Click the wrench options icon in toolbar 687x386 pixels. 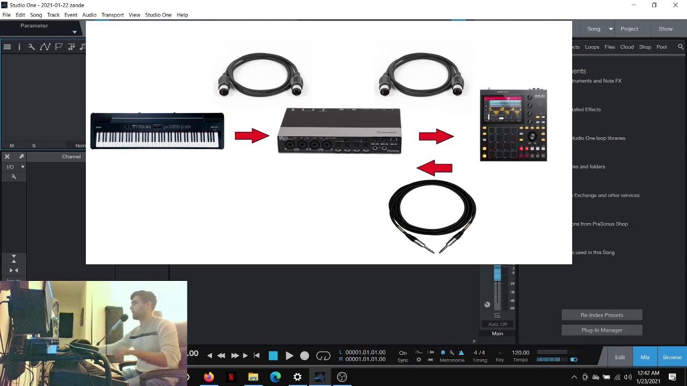pos(32,47)
